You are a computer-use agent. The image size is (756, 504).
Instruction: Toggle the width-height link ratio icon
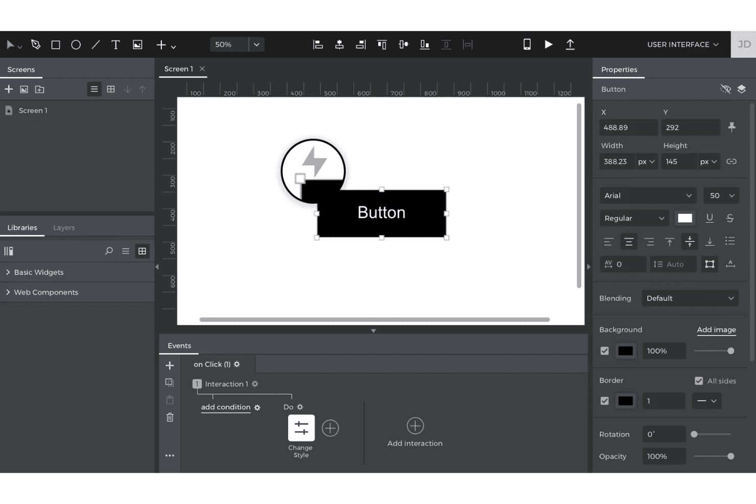[731, 161]
